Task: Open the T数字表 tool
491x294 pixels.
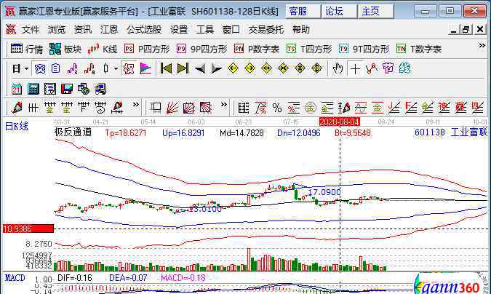Action: (x=419, y=49)
